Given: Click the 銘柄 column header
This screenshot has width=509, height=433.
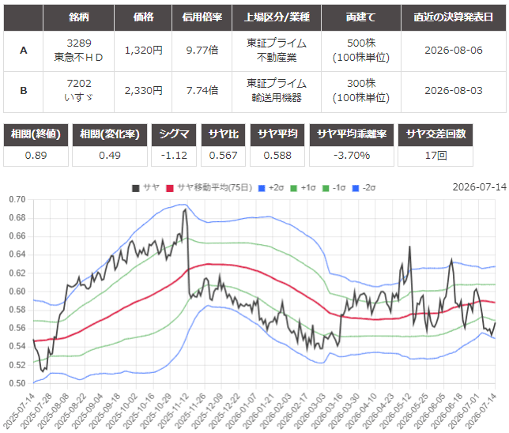Looking at the screenshot, I should click(x=78, y=17).
